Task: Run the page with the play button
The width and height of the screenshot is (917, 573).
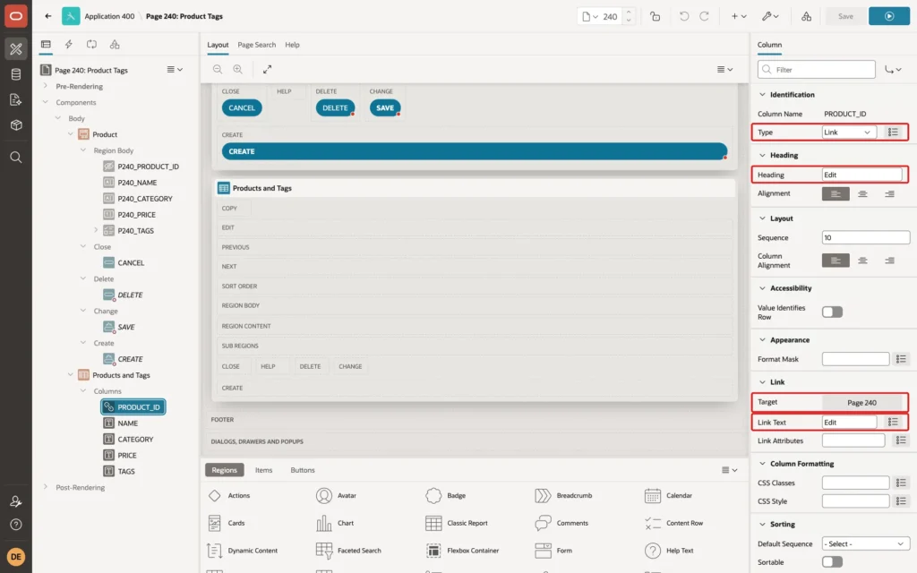Action: point(889,16)
